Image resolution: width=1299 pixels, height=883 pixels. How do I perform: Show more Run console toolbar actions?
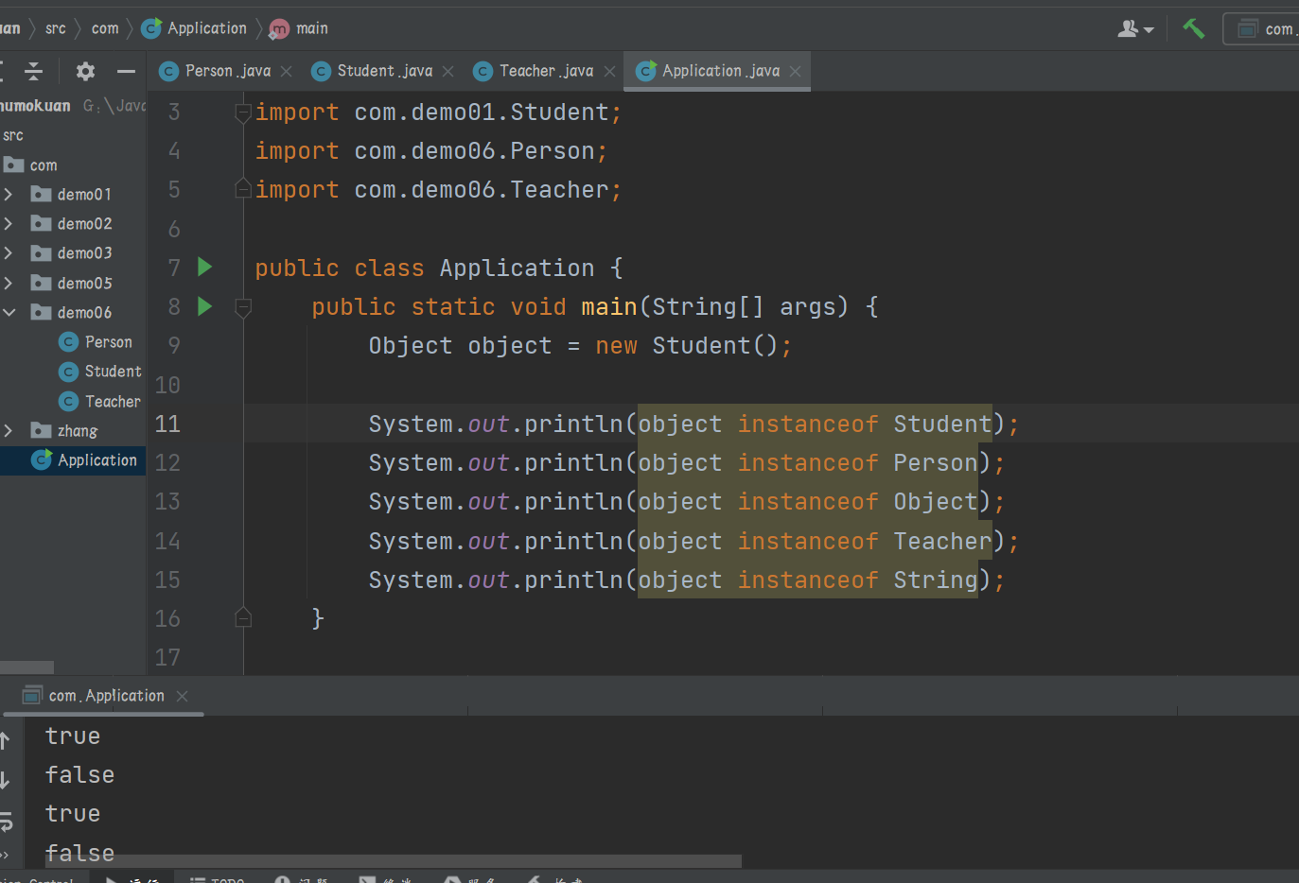[5, 856]
